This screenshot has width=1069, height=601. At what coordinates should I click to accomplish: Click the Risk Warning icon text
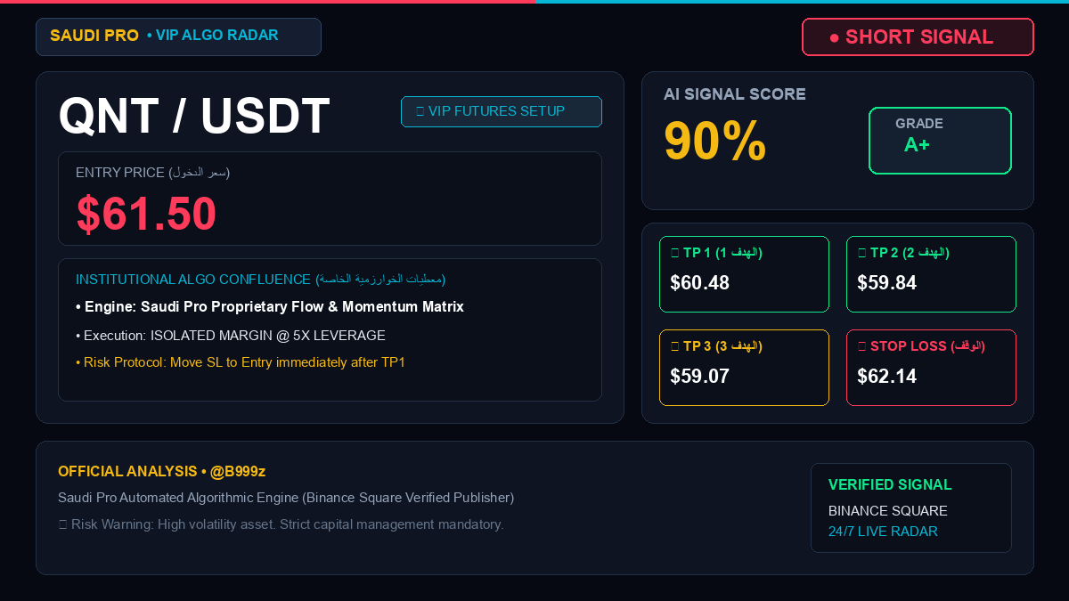64,524
